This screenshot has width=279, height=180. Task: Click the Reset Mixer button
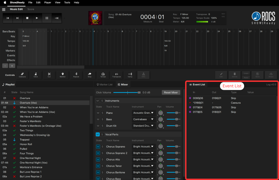click(x=171, y=92)
